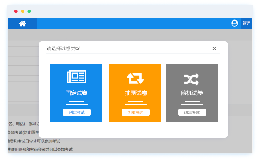Select the 随机试卷 title text

coord(192,93)
